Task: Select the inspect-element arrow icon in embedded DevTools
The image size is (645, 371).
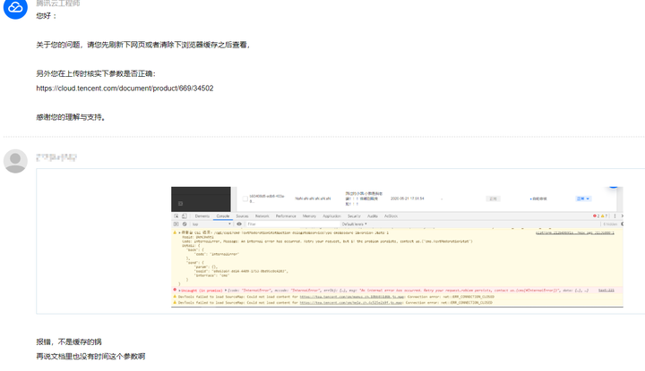Action: (176, 215)
